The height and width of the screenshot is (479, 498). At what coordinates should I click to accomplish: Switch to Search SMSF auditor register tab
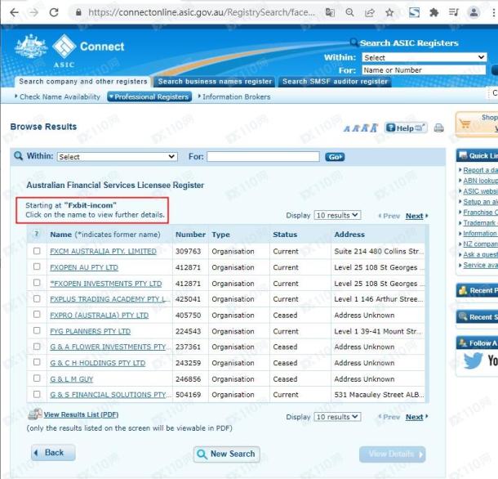click(335, 82)
